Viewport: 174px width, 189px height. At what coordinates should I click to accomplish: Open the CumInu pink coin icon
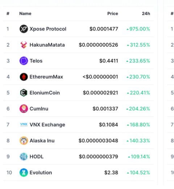[x=24, y=109]
